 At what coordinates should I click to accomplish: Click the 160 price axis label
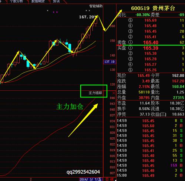click(112, 26)
